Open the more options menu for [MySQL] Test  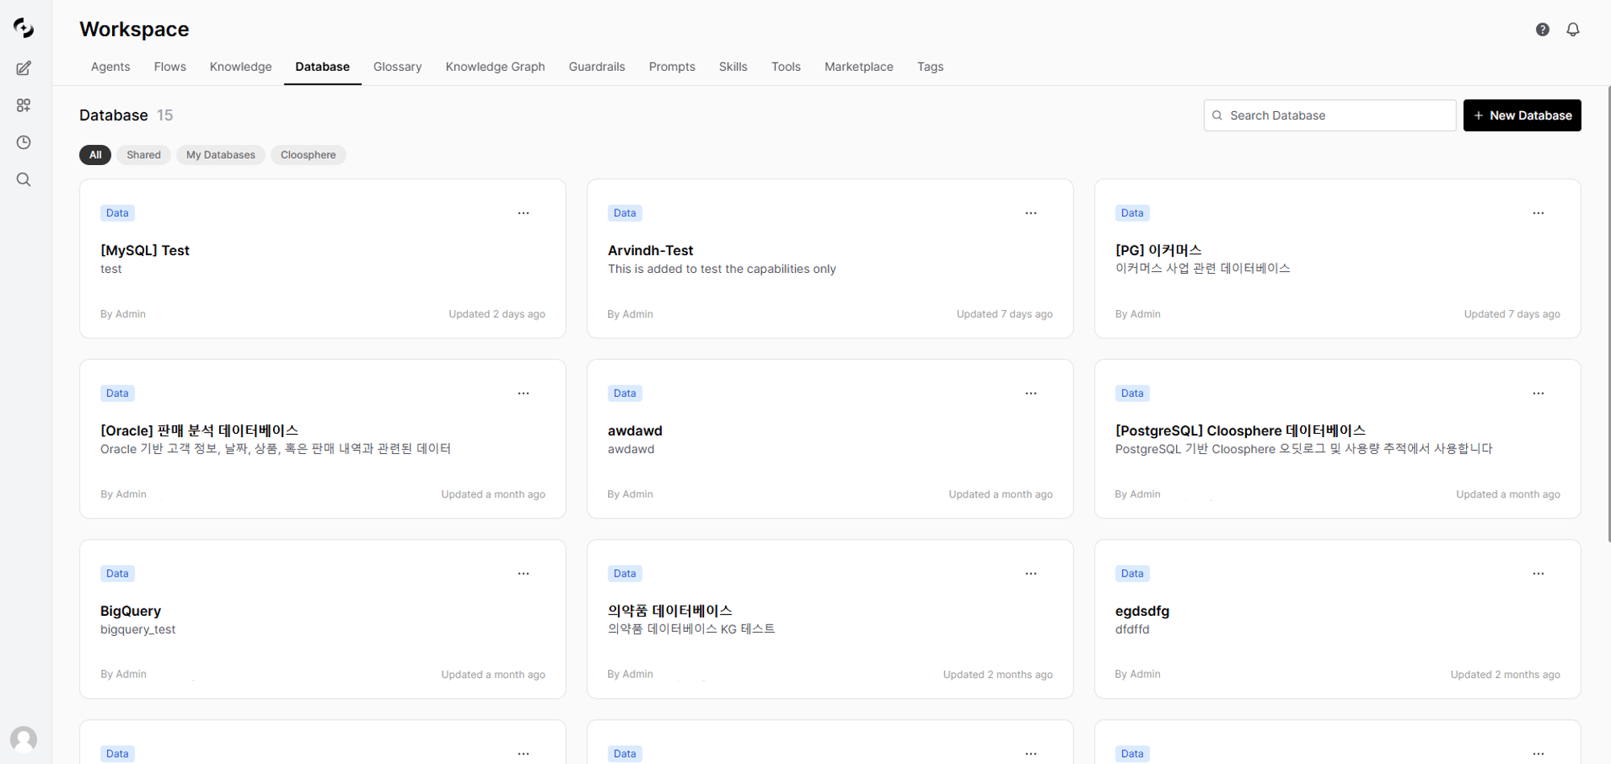(524, 213)
